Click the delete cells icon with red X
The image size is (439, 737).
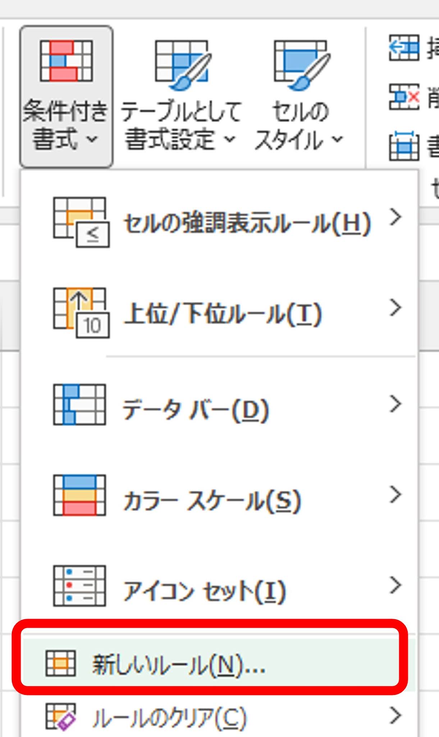coord(404,96)
